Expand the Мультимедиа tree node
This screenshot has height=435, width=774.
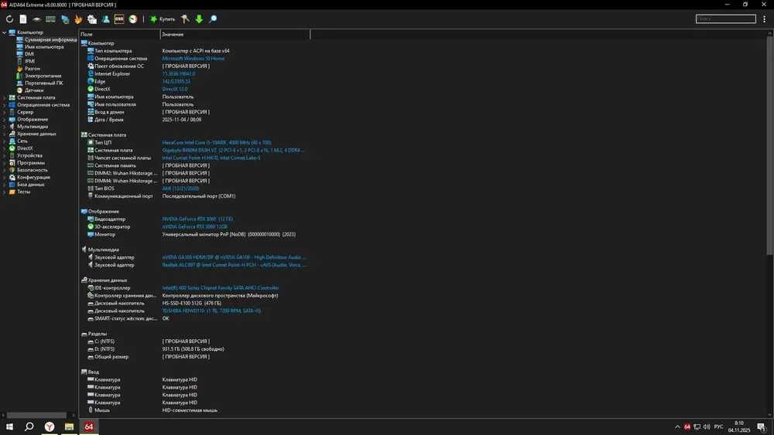click(x=5, y=127)
